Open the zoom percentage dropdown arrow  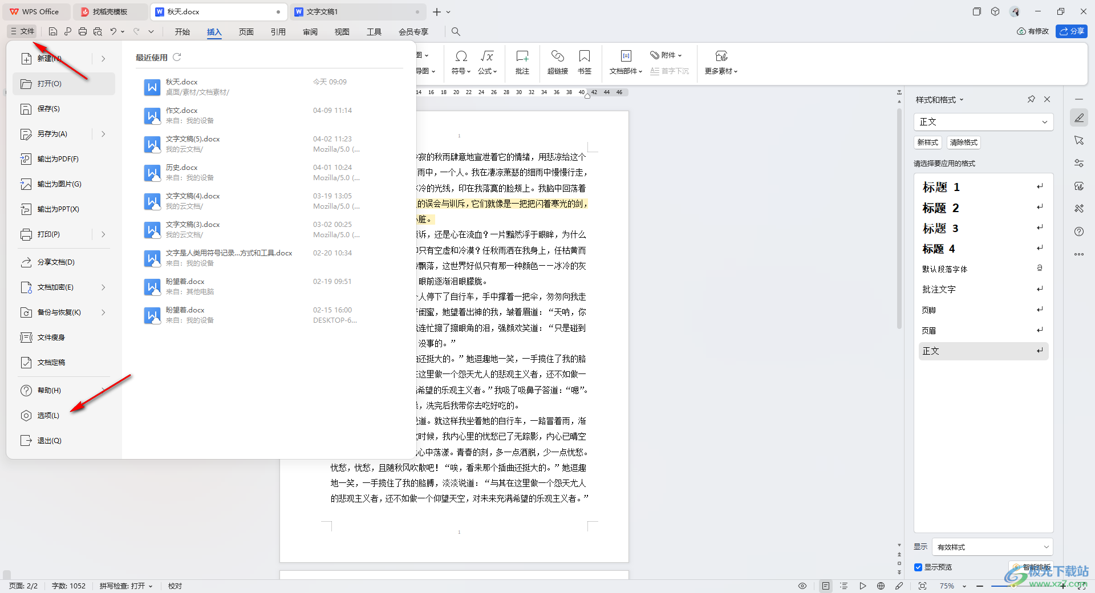point(964,586)
